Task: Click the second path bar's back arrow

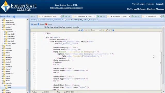Action: (66, 16)
